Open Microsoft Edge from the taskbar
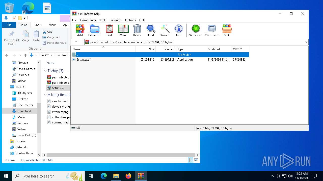The width and height of the screenshot is (323, 181). [x=104, y=176]
